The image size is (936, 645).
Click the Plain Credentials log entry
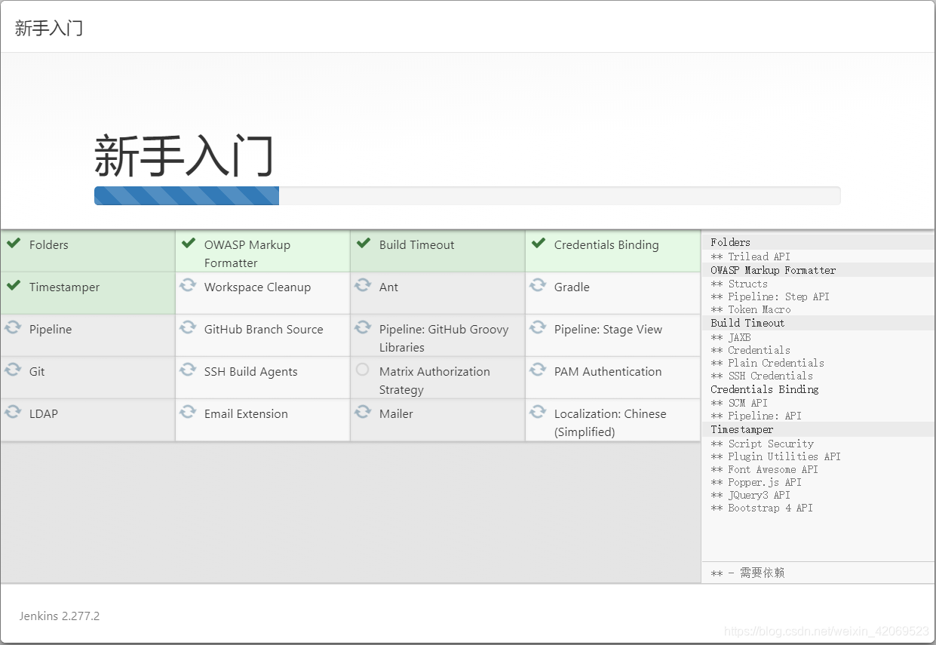(767, 363)
